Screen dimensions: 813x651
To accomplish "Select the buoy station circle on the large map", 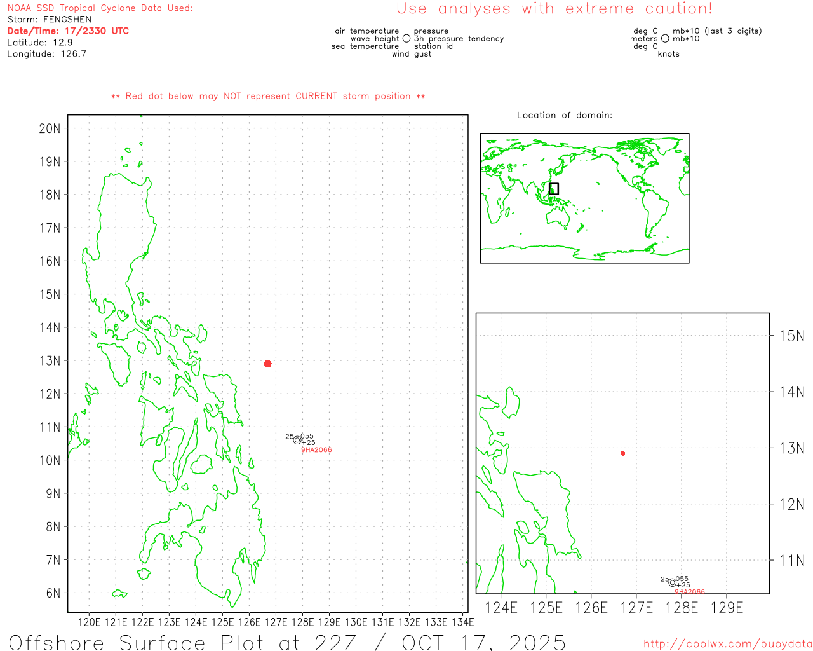I will point(297,440).
